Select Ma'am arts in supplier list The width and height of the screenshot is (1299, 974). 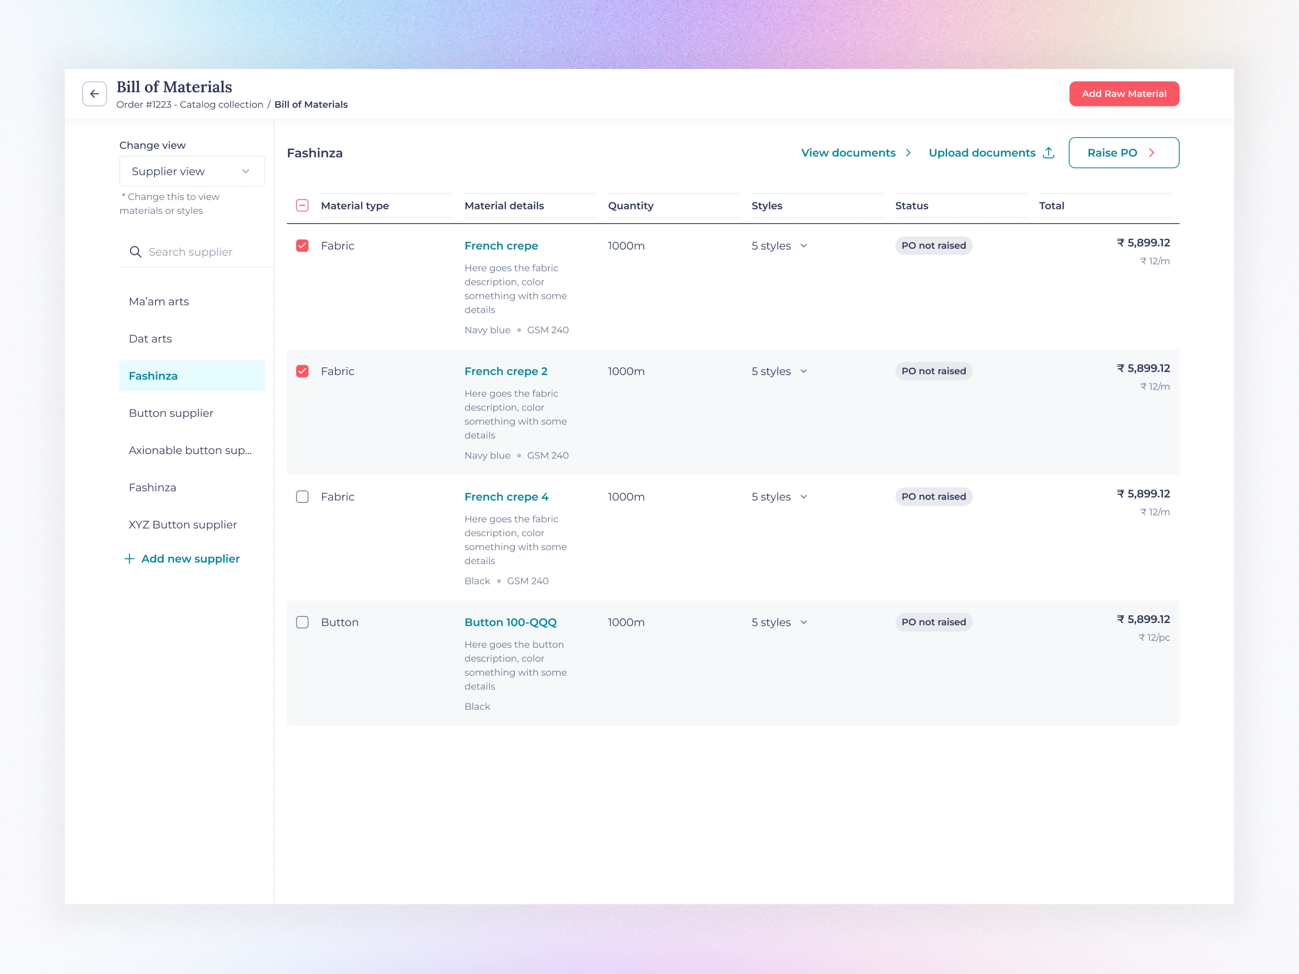click(159, 302)
